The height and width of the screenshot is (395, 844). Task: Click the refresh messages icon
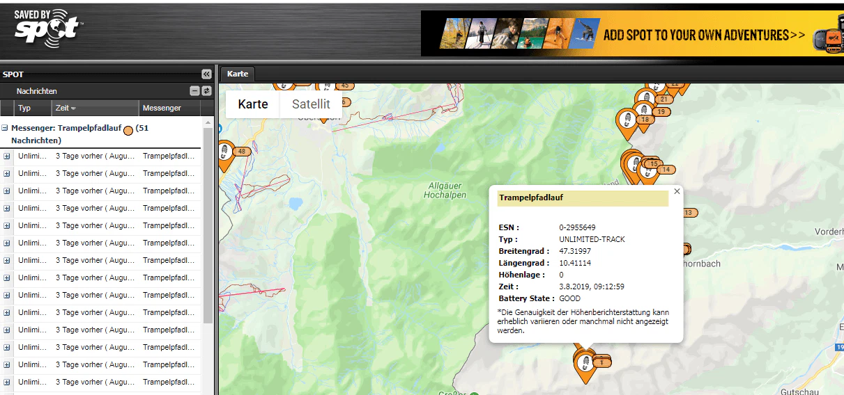click(x=206, y=91)
